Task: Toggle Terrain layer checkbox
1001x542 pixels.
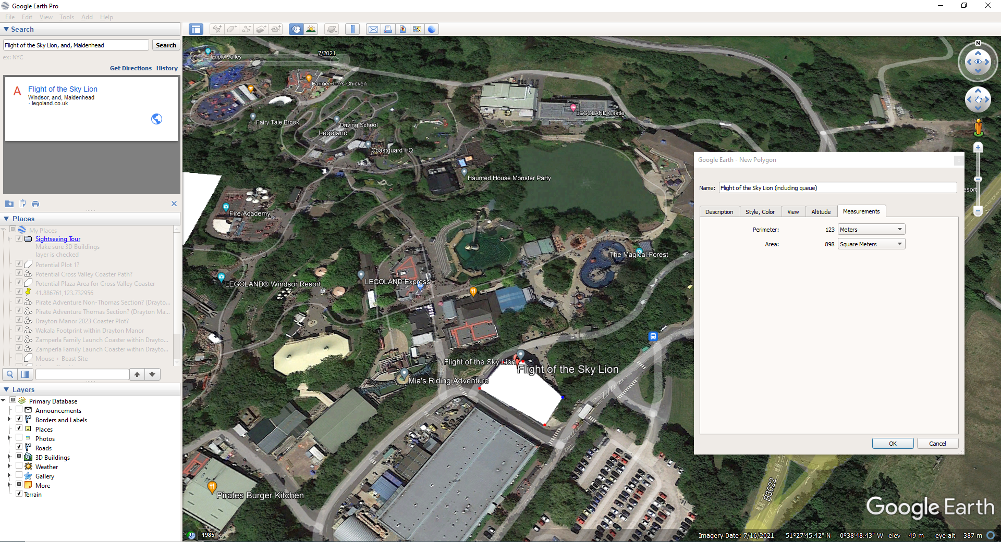Action: [19, 494]
